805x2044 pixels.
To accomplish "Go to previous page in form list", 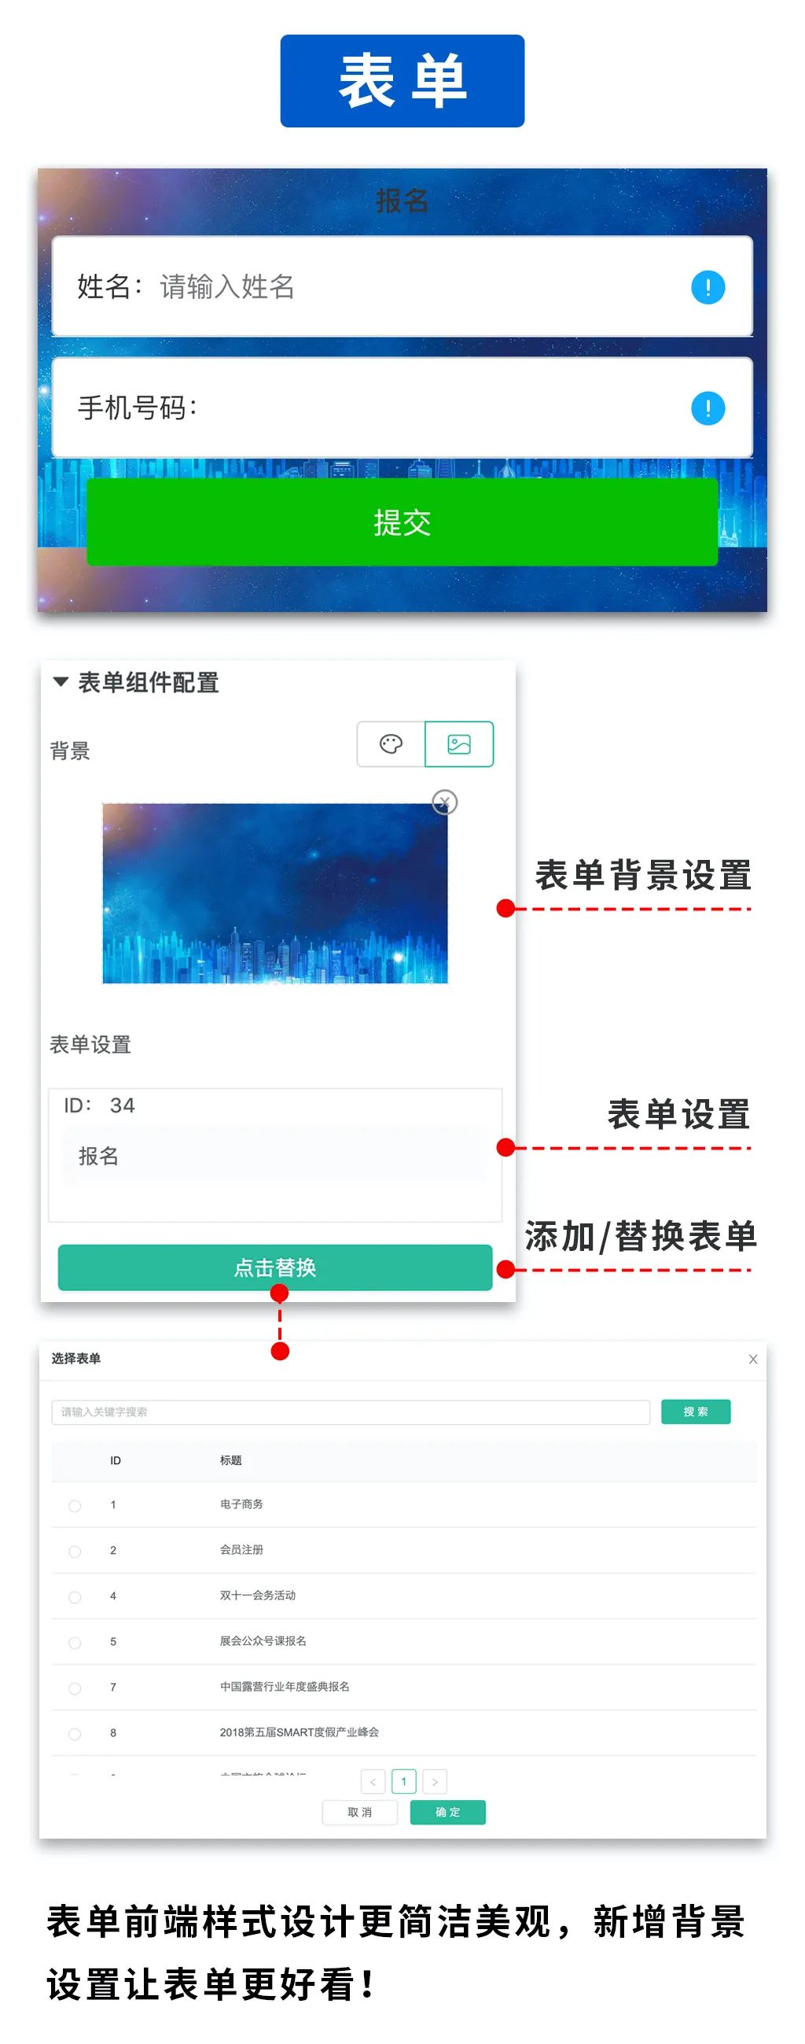I will click(x=373, y=1781).
